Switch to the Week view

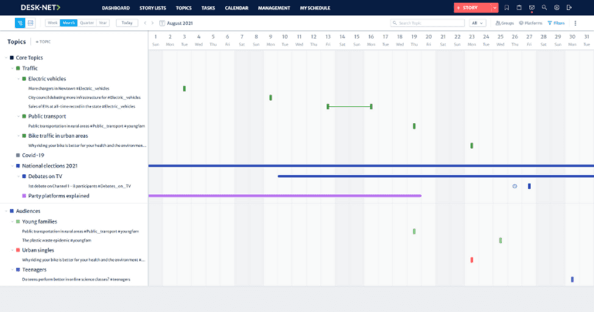(52, 23)
